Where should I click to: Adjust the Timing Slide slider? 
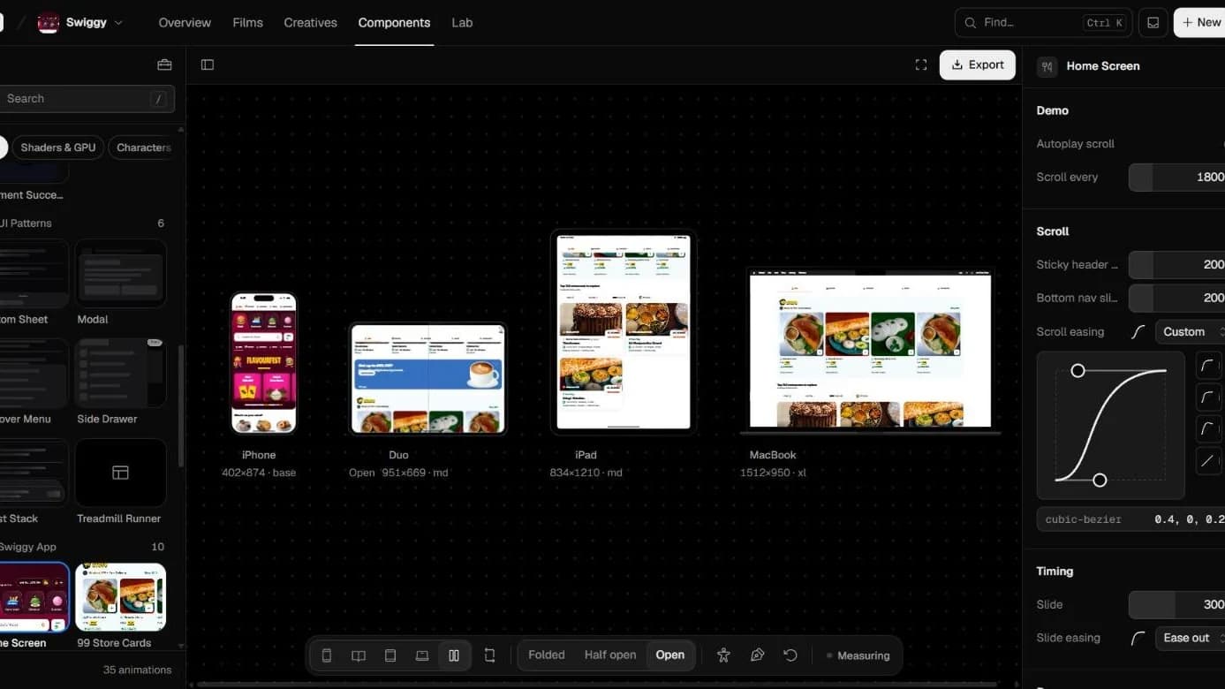point(1176,605)
